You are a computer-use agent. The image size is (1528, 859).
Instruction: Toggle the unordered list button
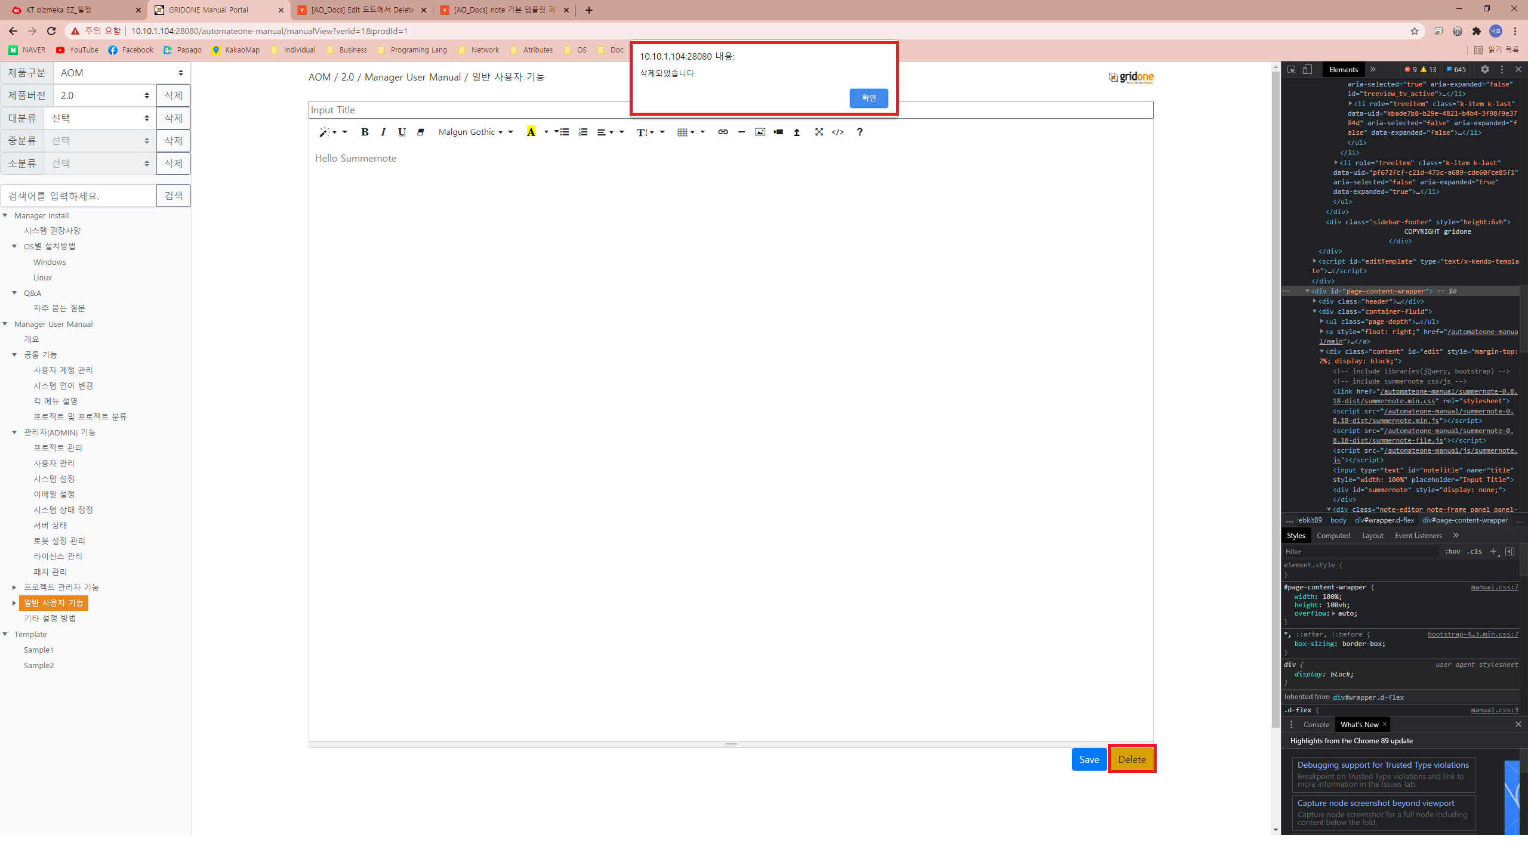(x=564, y=132)
